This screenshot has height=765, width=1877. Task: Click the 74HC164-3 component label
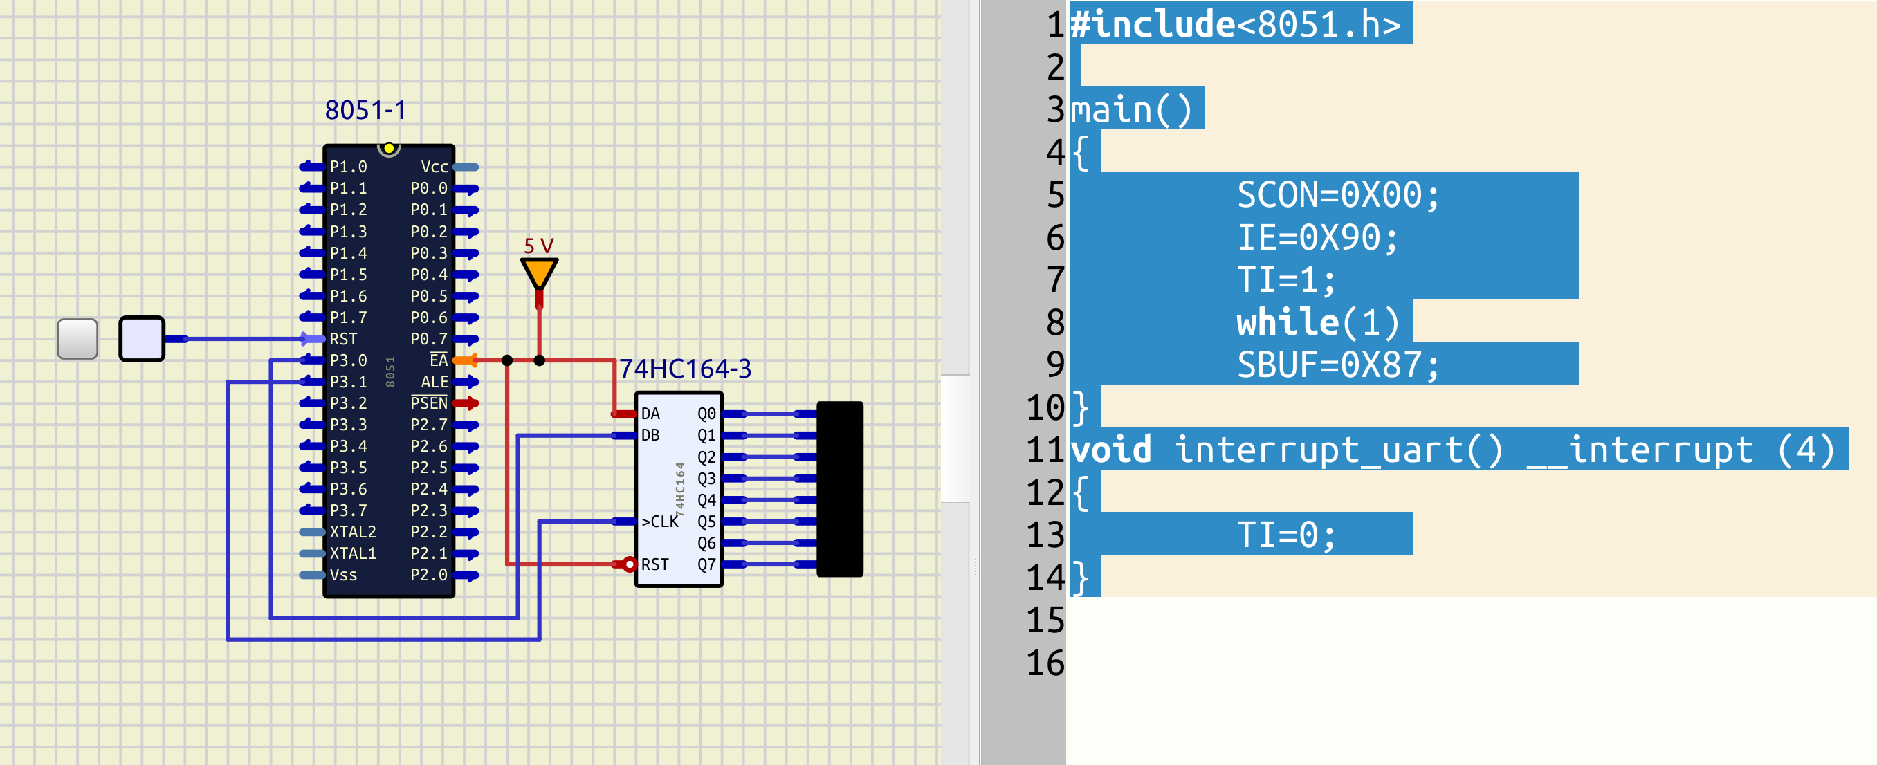pyautogui.click(x=685, y=369)
